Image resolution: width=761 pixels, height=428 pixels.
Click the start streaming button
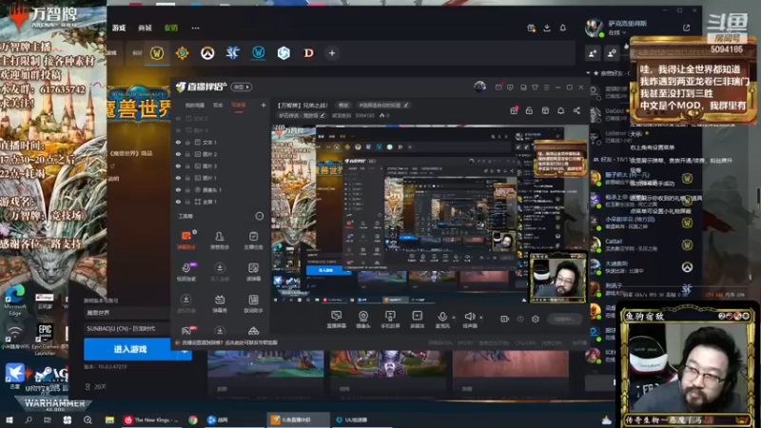563,319
